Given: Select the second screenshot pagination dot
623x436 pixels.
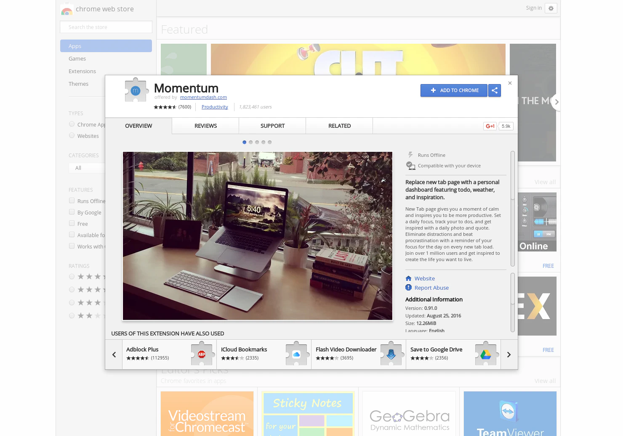Looking at the screenshot, I should (250, 142).
